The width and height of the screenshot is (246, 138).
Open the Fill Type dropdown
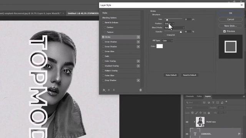168,41
